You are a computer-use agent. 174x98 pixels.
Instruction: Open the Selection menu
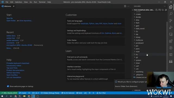click(x=18, y=2)
